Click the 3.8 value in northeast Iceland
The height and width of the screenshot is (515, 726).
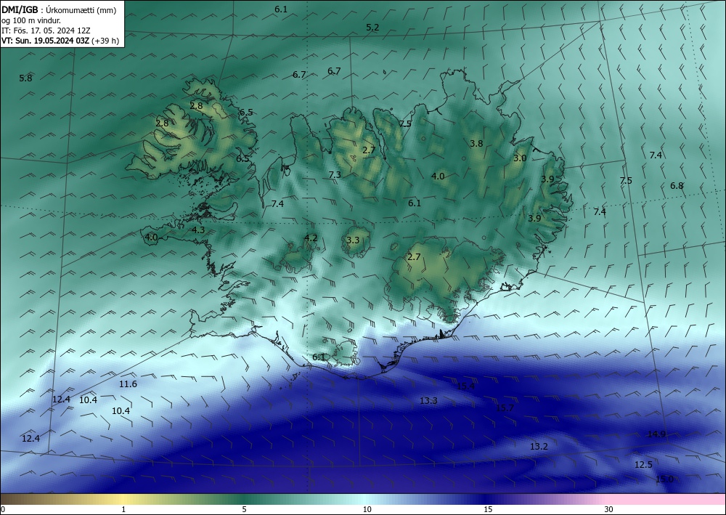pos(476,144)
